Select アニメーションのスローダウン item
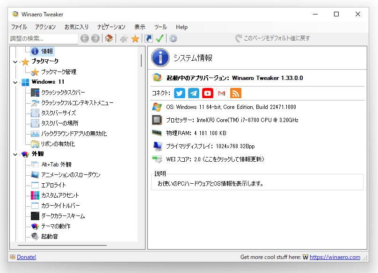This screenshot has height=273, width=378. (71, 175)
